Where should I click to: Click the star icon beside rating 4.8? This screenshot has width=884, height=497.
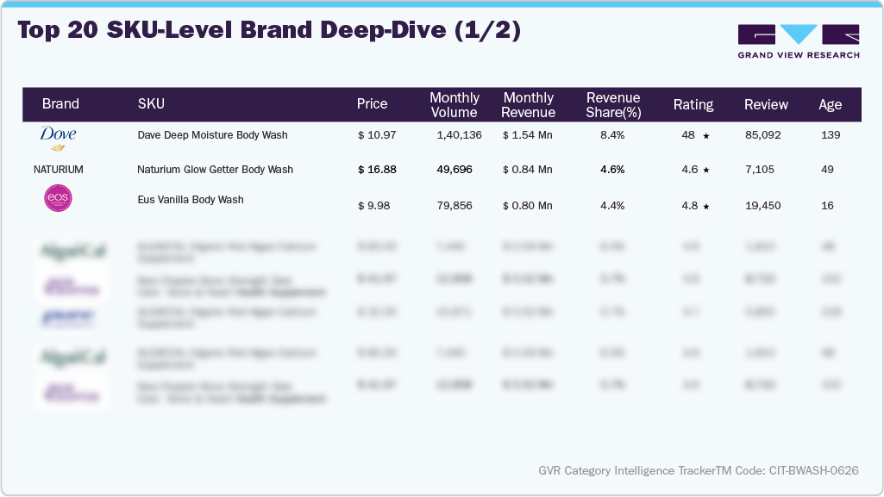(x=705, y=207)
